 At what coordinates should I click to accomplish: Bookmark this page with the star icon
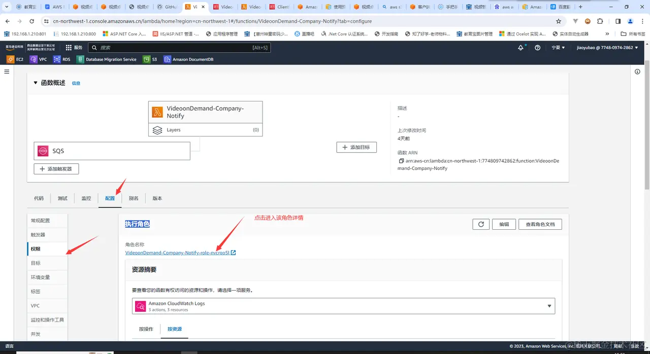pyautogui.click(x=559, y=21)
